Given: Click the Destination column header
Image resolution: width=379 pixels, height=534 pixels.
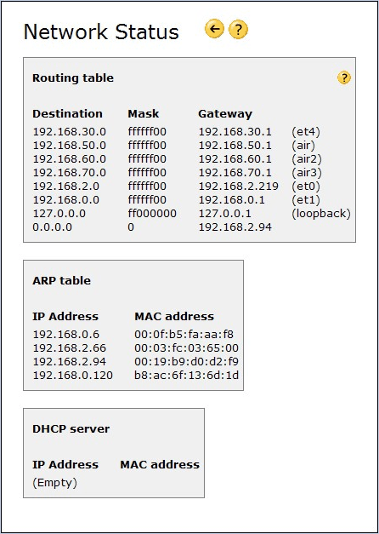Looking at the screenshot, I should coord(68,114).
